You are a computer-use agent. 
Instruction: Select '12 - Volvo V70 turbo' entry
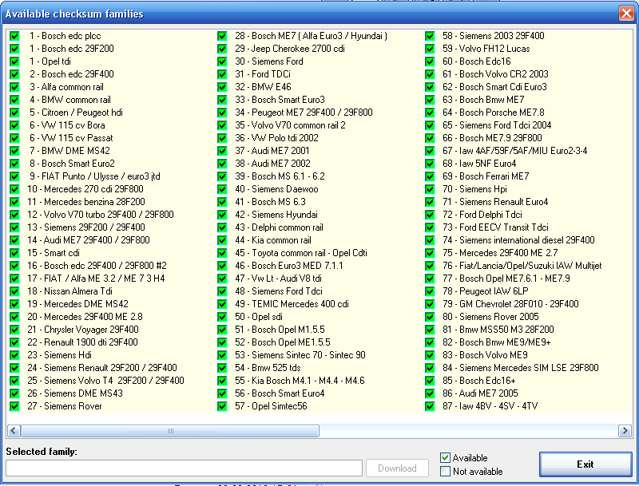click(101, 215)
